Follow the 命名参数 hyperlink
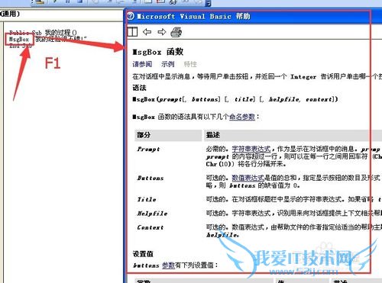382x283 pixels. 242,117
